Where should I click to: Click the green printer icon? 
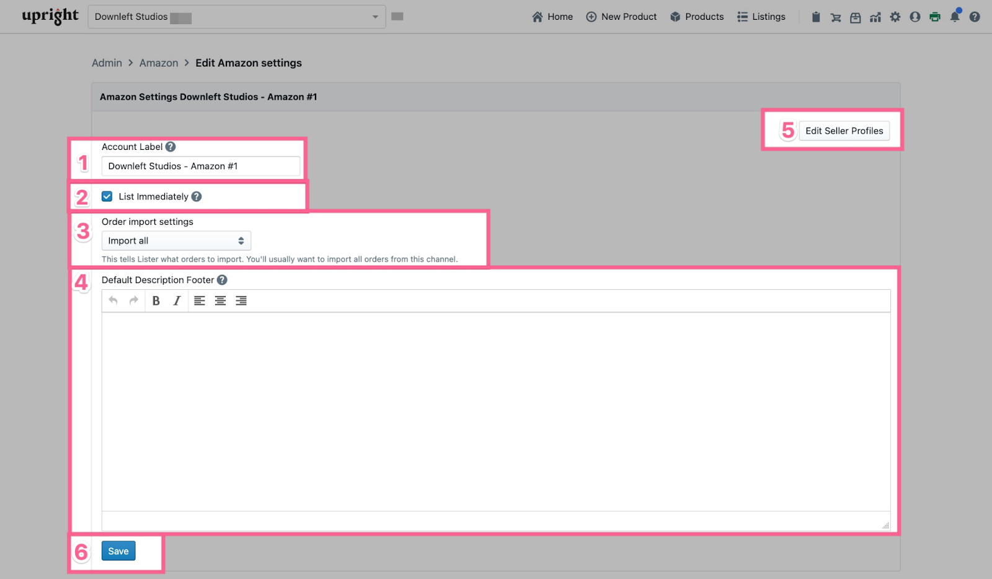pos(935,17)
